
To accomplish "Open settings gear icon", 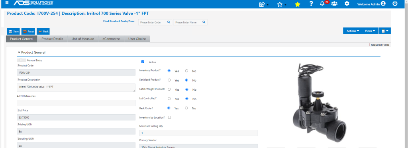I will [x=347, y=4].
